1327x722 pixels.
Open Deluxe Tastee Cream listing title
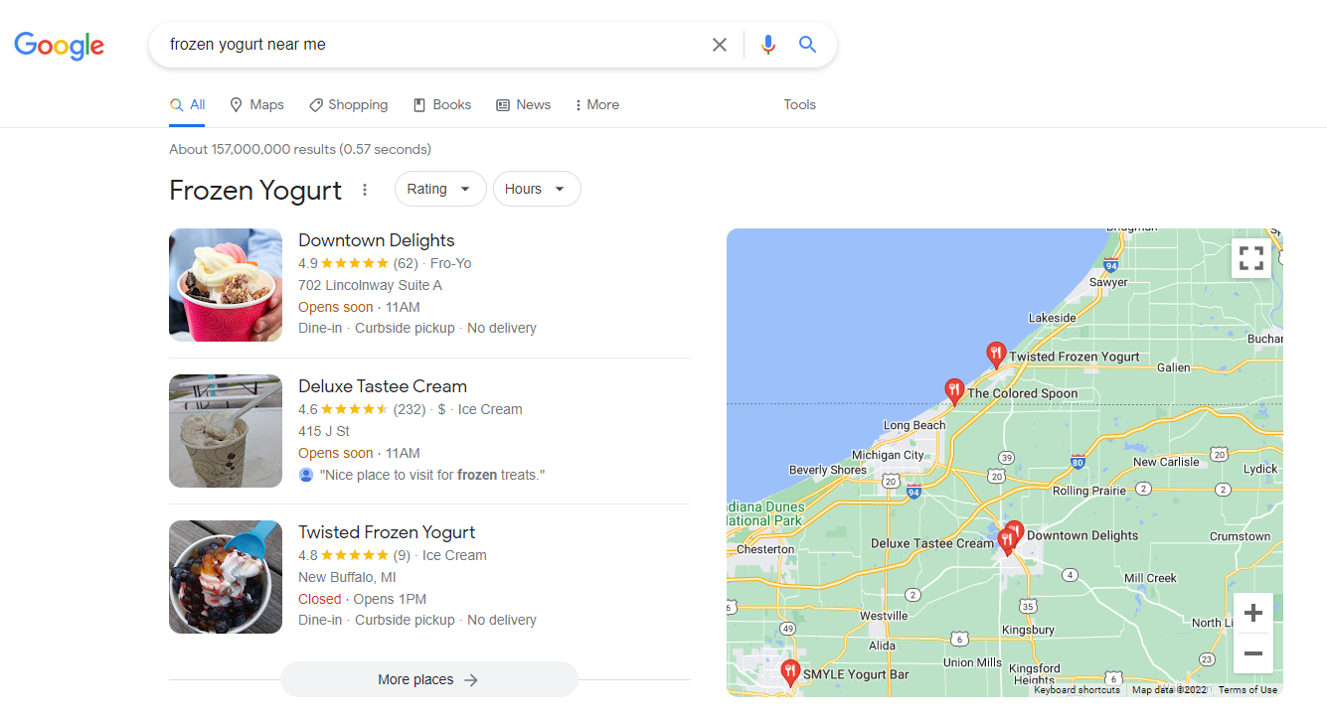pos(383,386)
